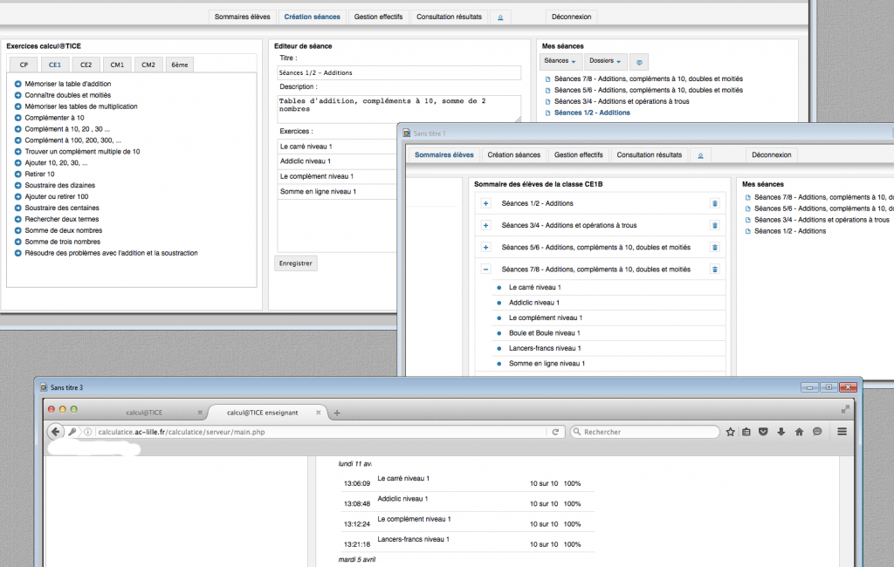Click the arrow icon beside Complémenter à 10
894x567 pixels.
click(18, 118)
